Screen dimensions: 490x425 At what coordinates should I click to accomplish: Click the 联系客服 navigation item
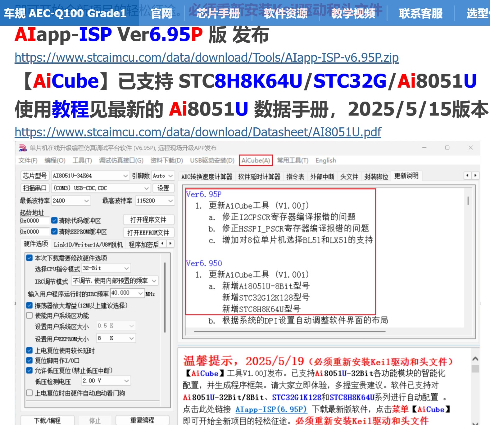420,13
